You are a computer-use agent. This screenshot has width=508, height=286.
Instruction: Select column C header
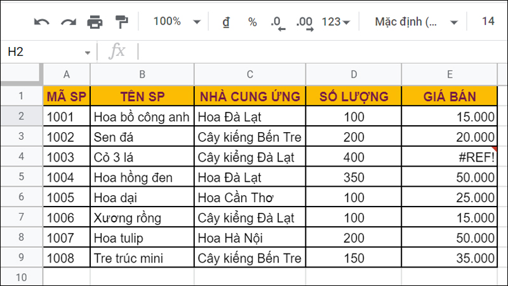250,74
